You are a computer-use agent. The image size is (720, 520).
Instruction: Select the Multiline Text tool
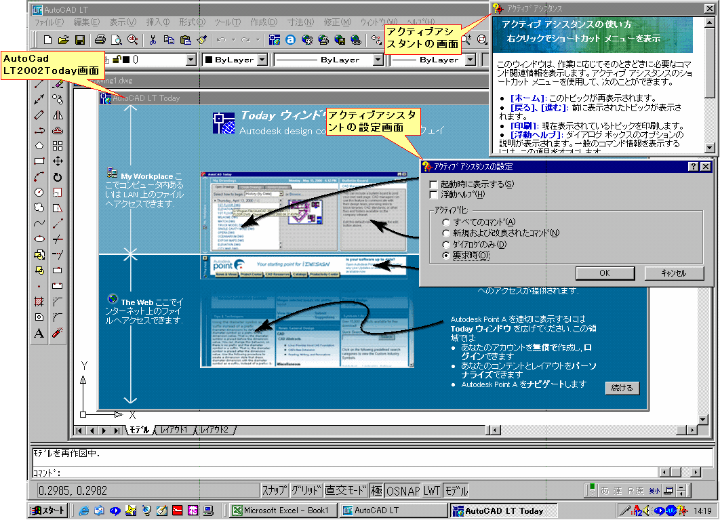(x=39, y=333)
